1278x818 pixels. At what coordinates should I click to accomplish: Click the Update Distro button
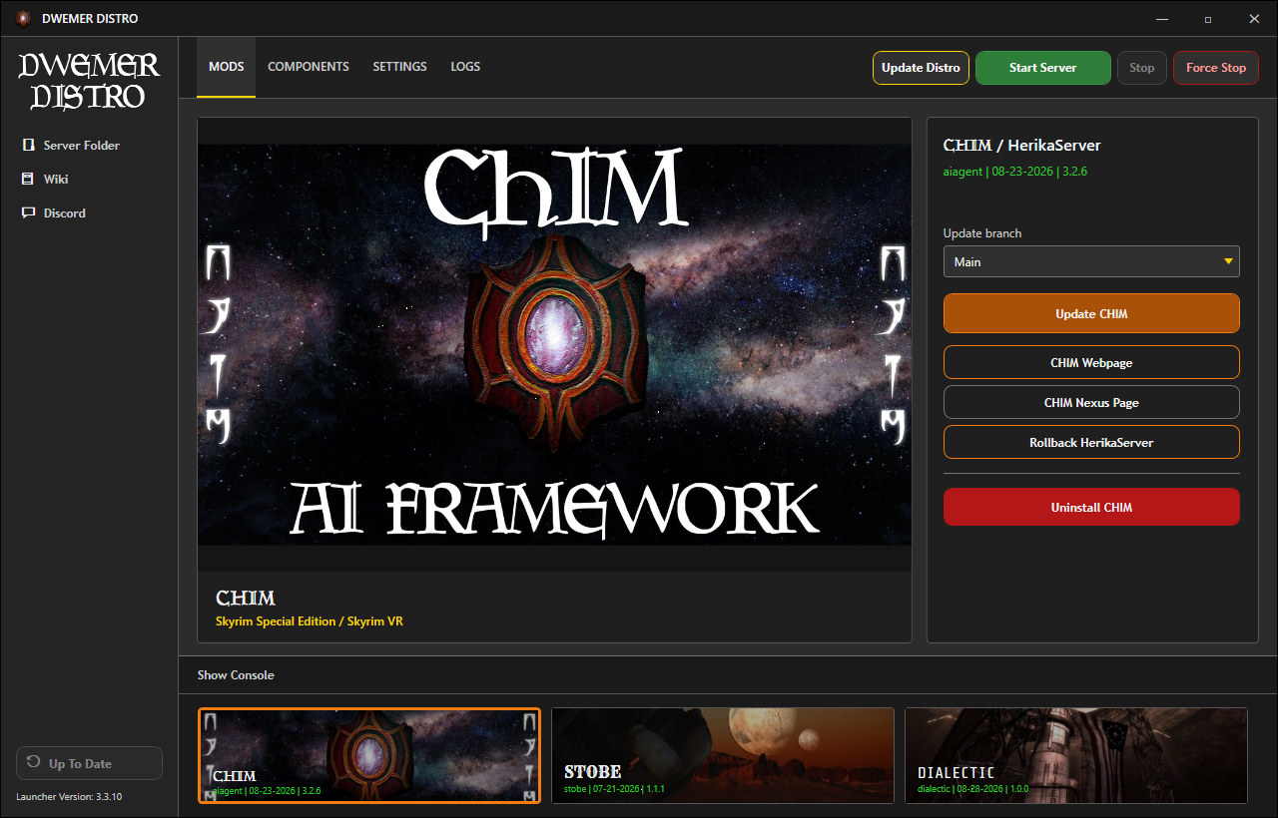click(921, 68)
